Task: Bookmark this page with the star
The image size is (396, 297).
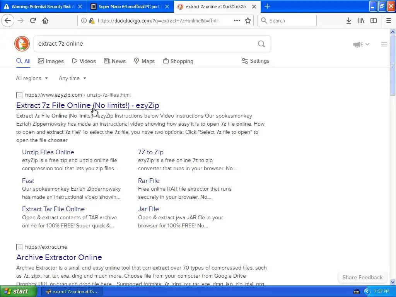Action: tap(248, 21)
